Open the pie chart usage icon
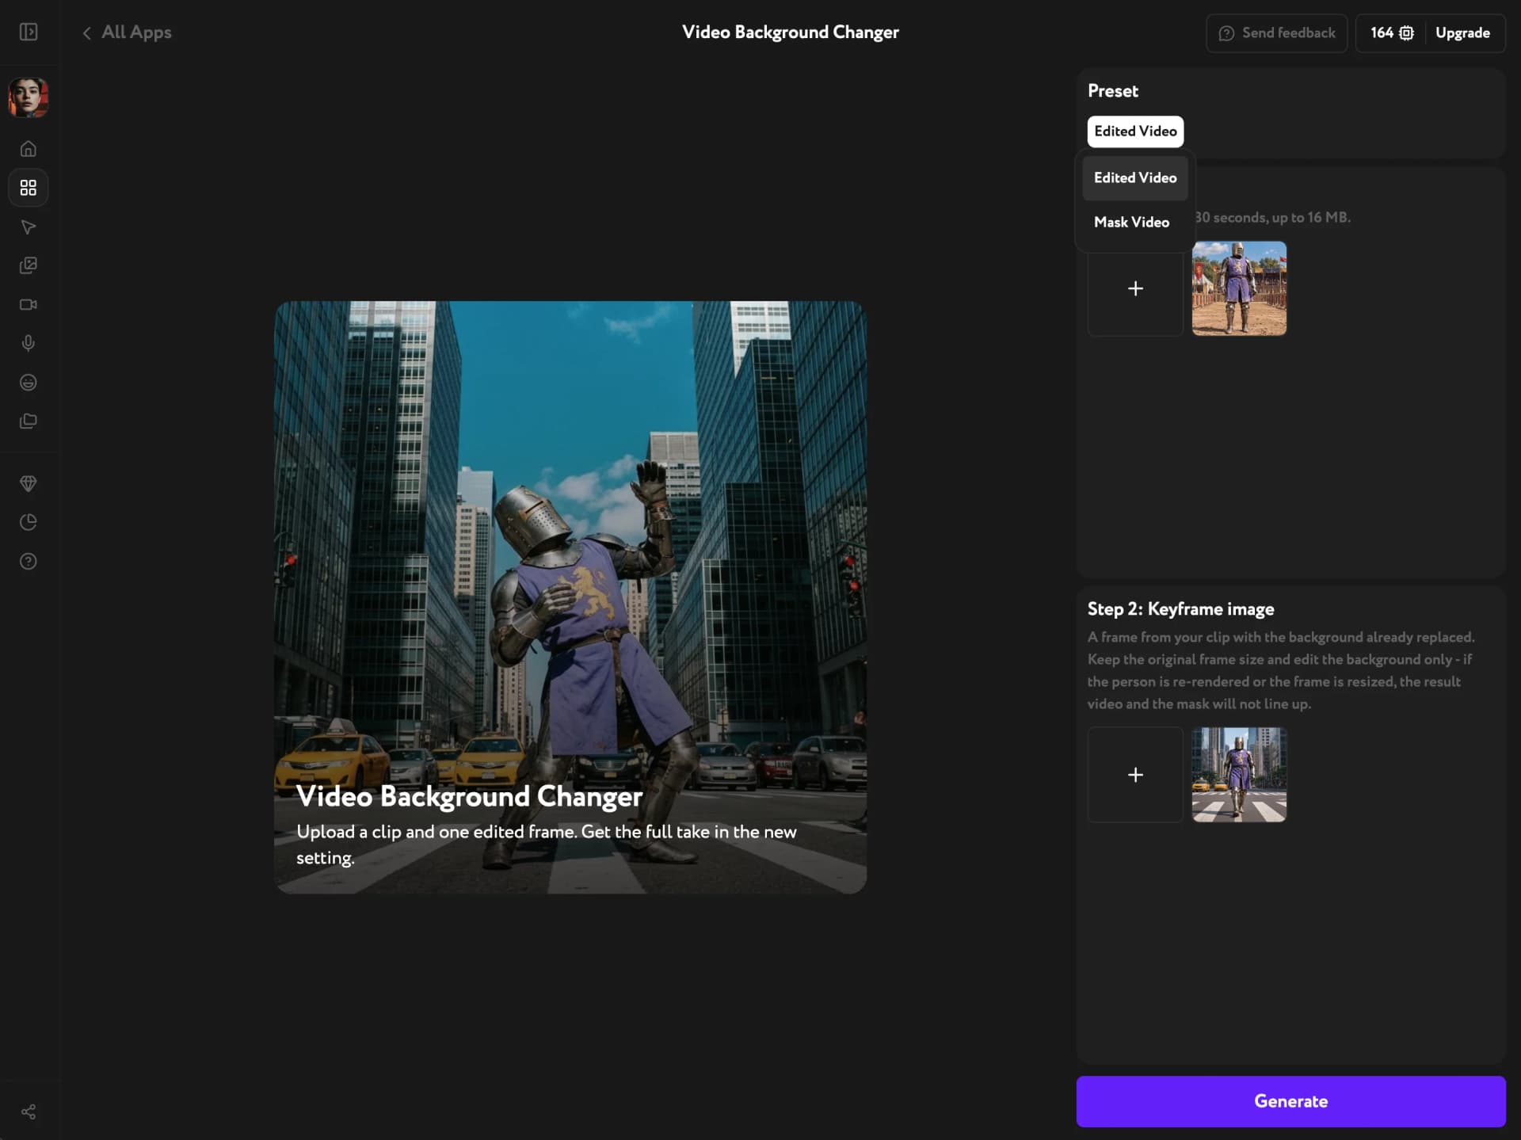 (x=29, y=522)
